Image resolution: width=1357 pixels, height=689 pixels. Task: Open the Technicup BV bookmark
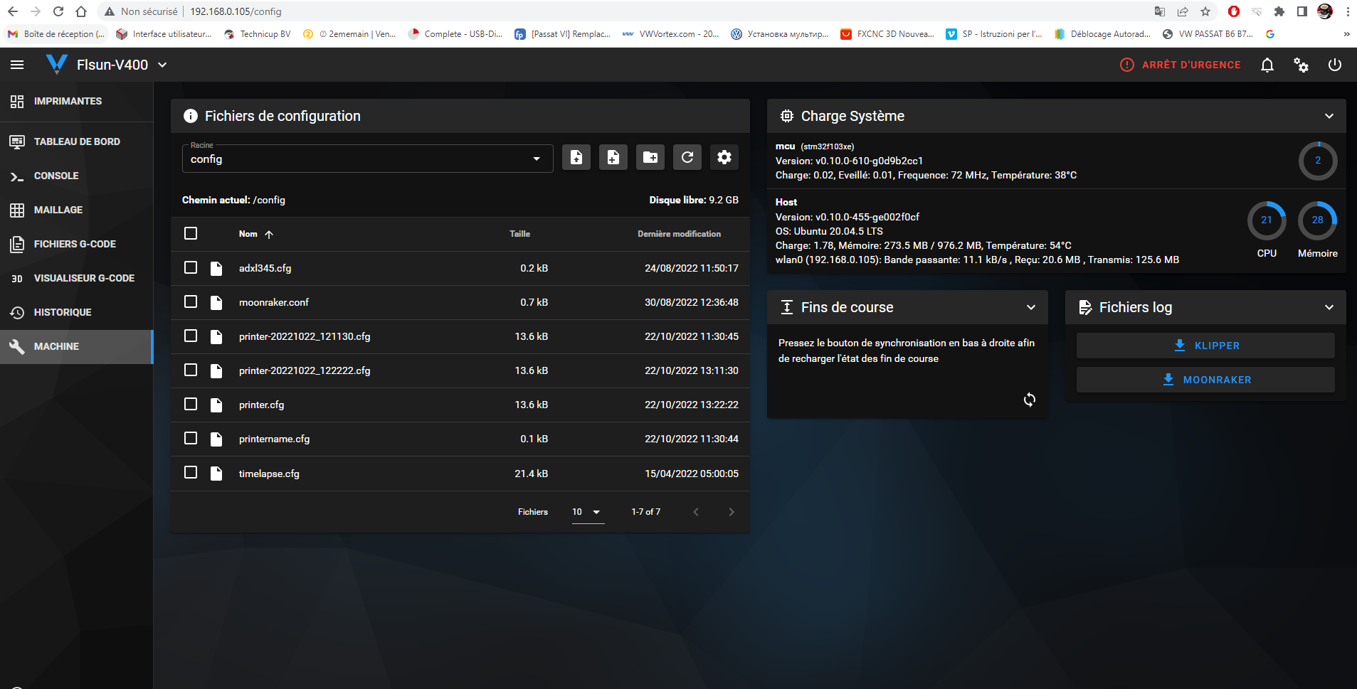[x=257, y=34]
